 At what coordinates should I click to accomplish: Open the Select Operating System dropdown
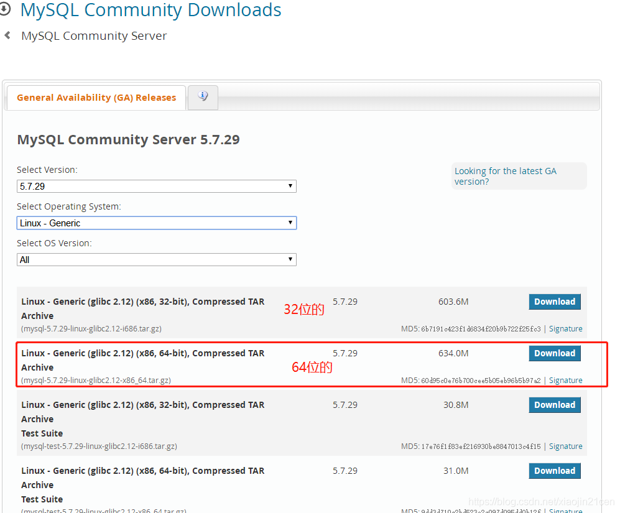(157, 223)
